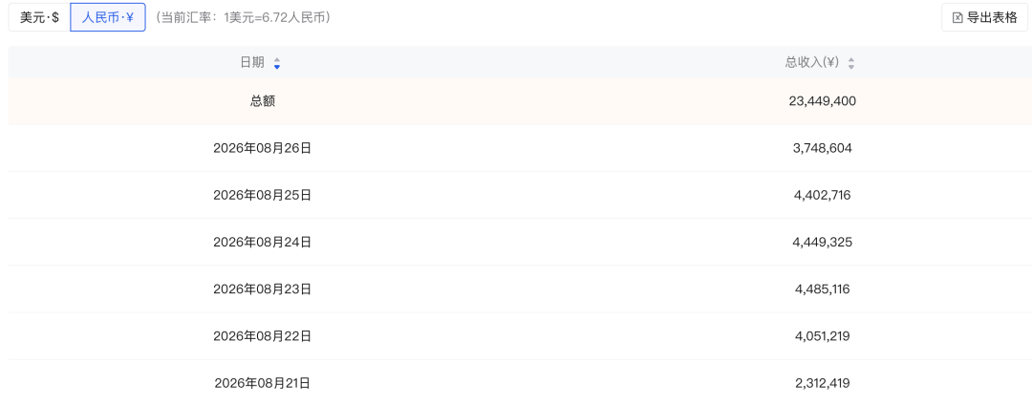Click the 总收入(¥) column header
This screenshot has height=406, width=1032.
pos(812,62)
